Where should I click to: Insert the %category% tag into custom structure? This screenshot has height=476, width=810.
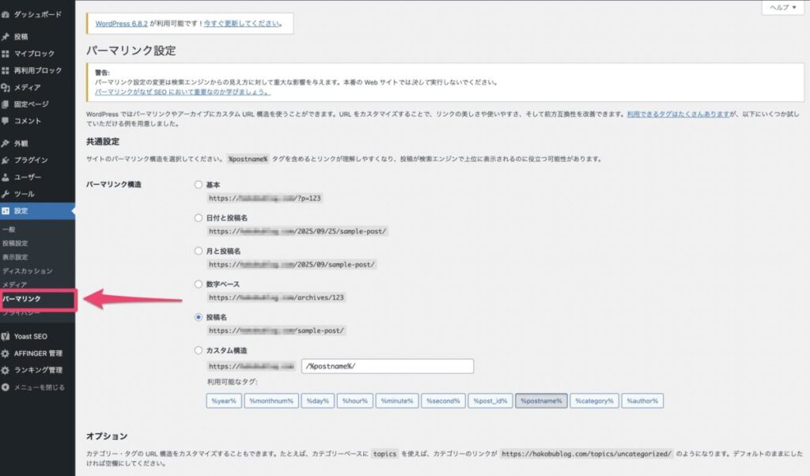click(593, 401)
